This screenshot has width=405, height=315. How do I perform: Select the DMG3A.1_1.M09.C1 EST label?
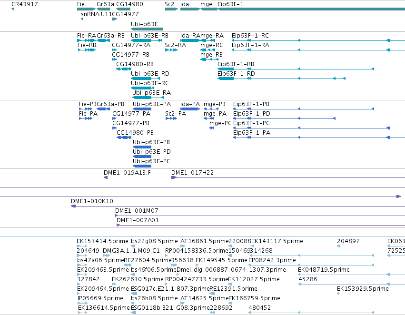coord(131,251)
